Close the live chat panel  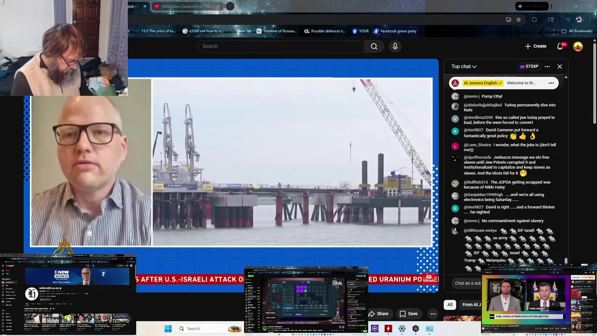coord(560,67)
